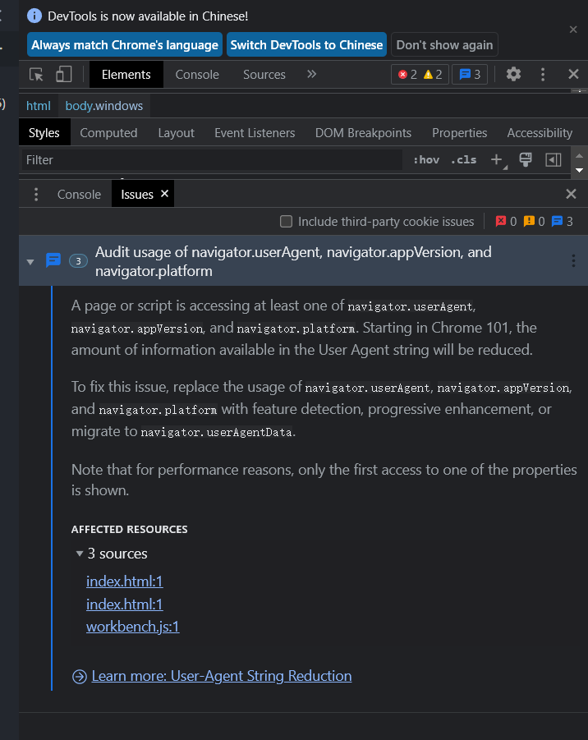Open the customize DevTools kebab menu
The width and height of the screenshot is (588, 740).
click(543, 74)
